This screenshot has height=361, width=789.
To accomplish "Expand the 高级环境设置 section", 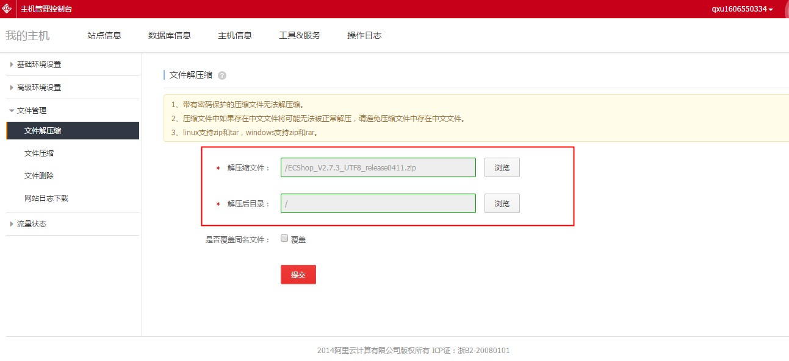I will tap(39, 88).
